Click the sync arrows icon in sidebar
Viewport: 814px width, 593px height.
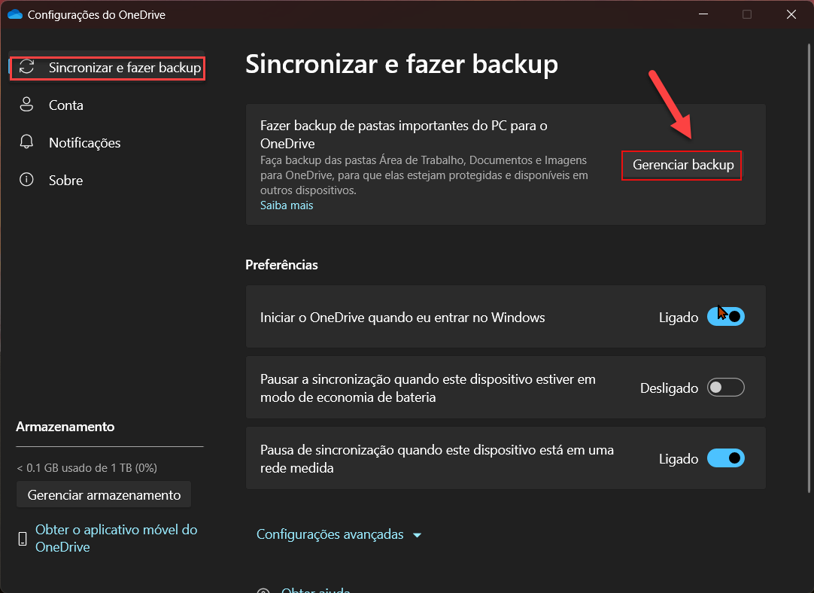27,68
